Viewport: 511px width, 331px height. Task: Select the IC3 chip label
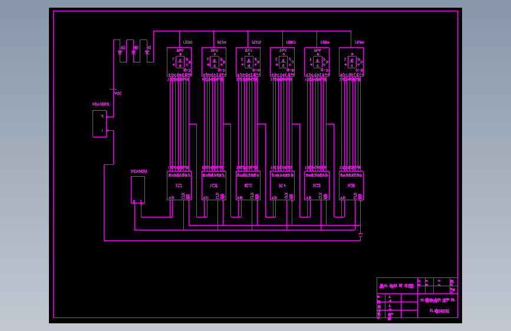click(248, 186)
